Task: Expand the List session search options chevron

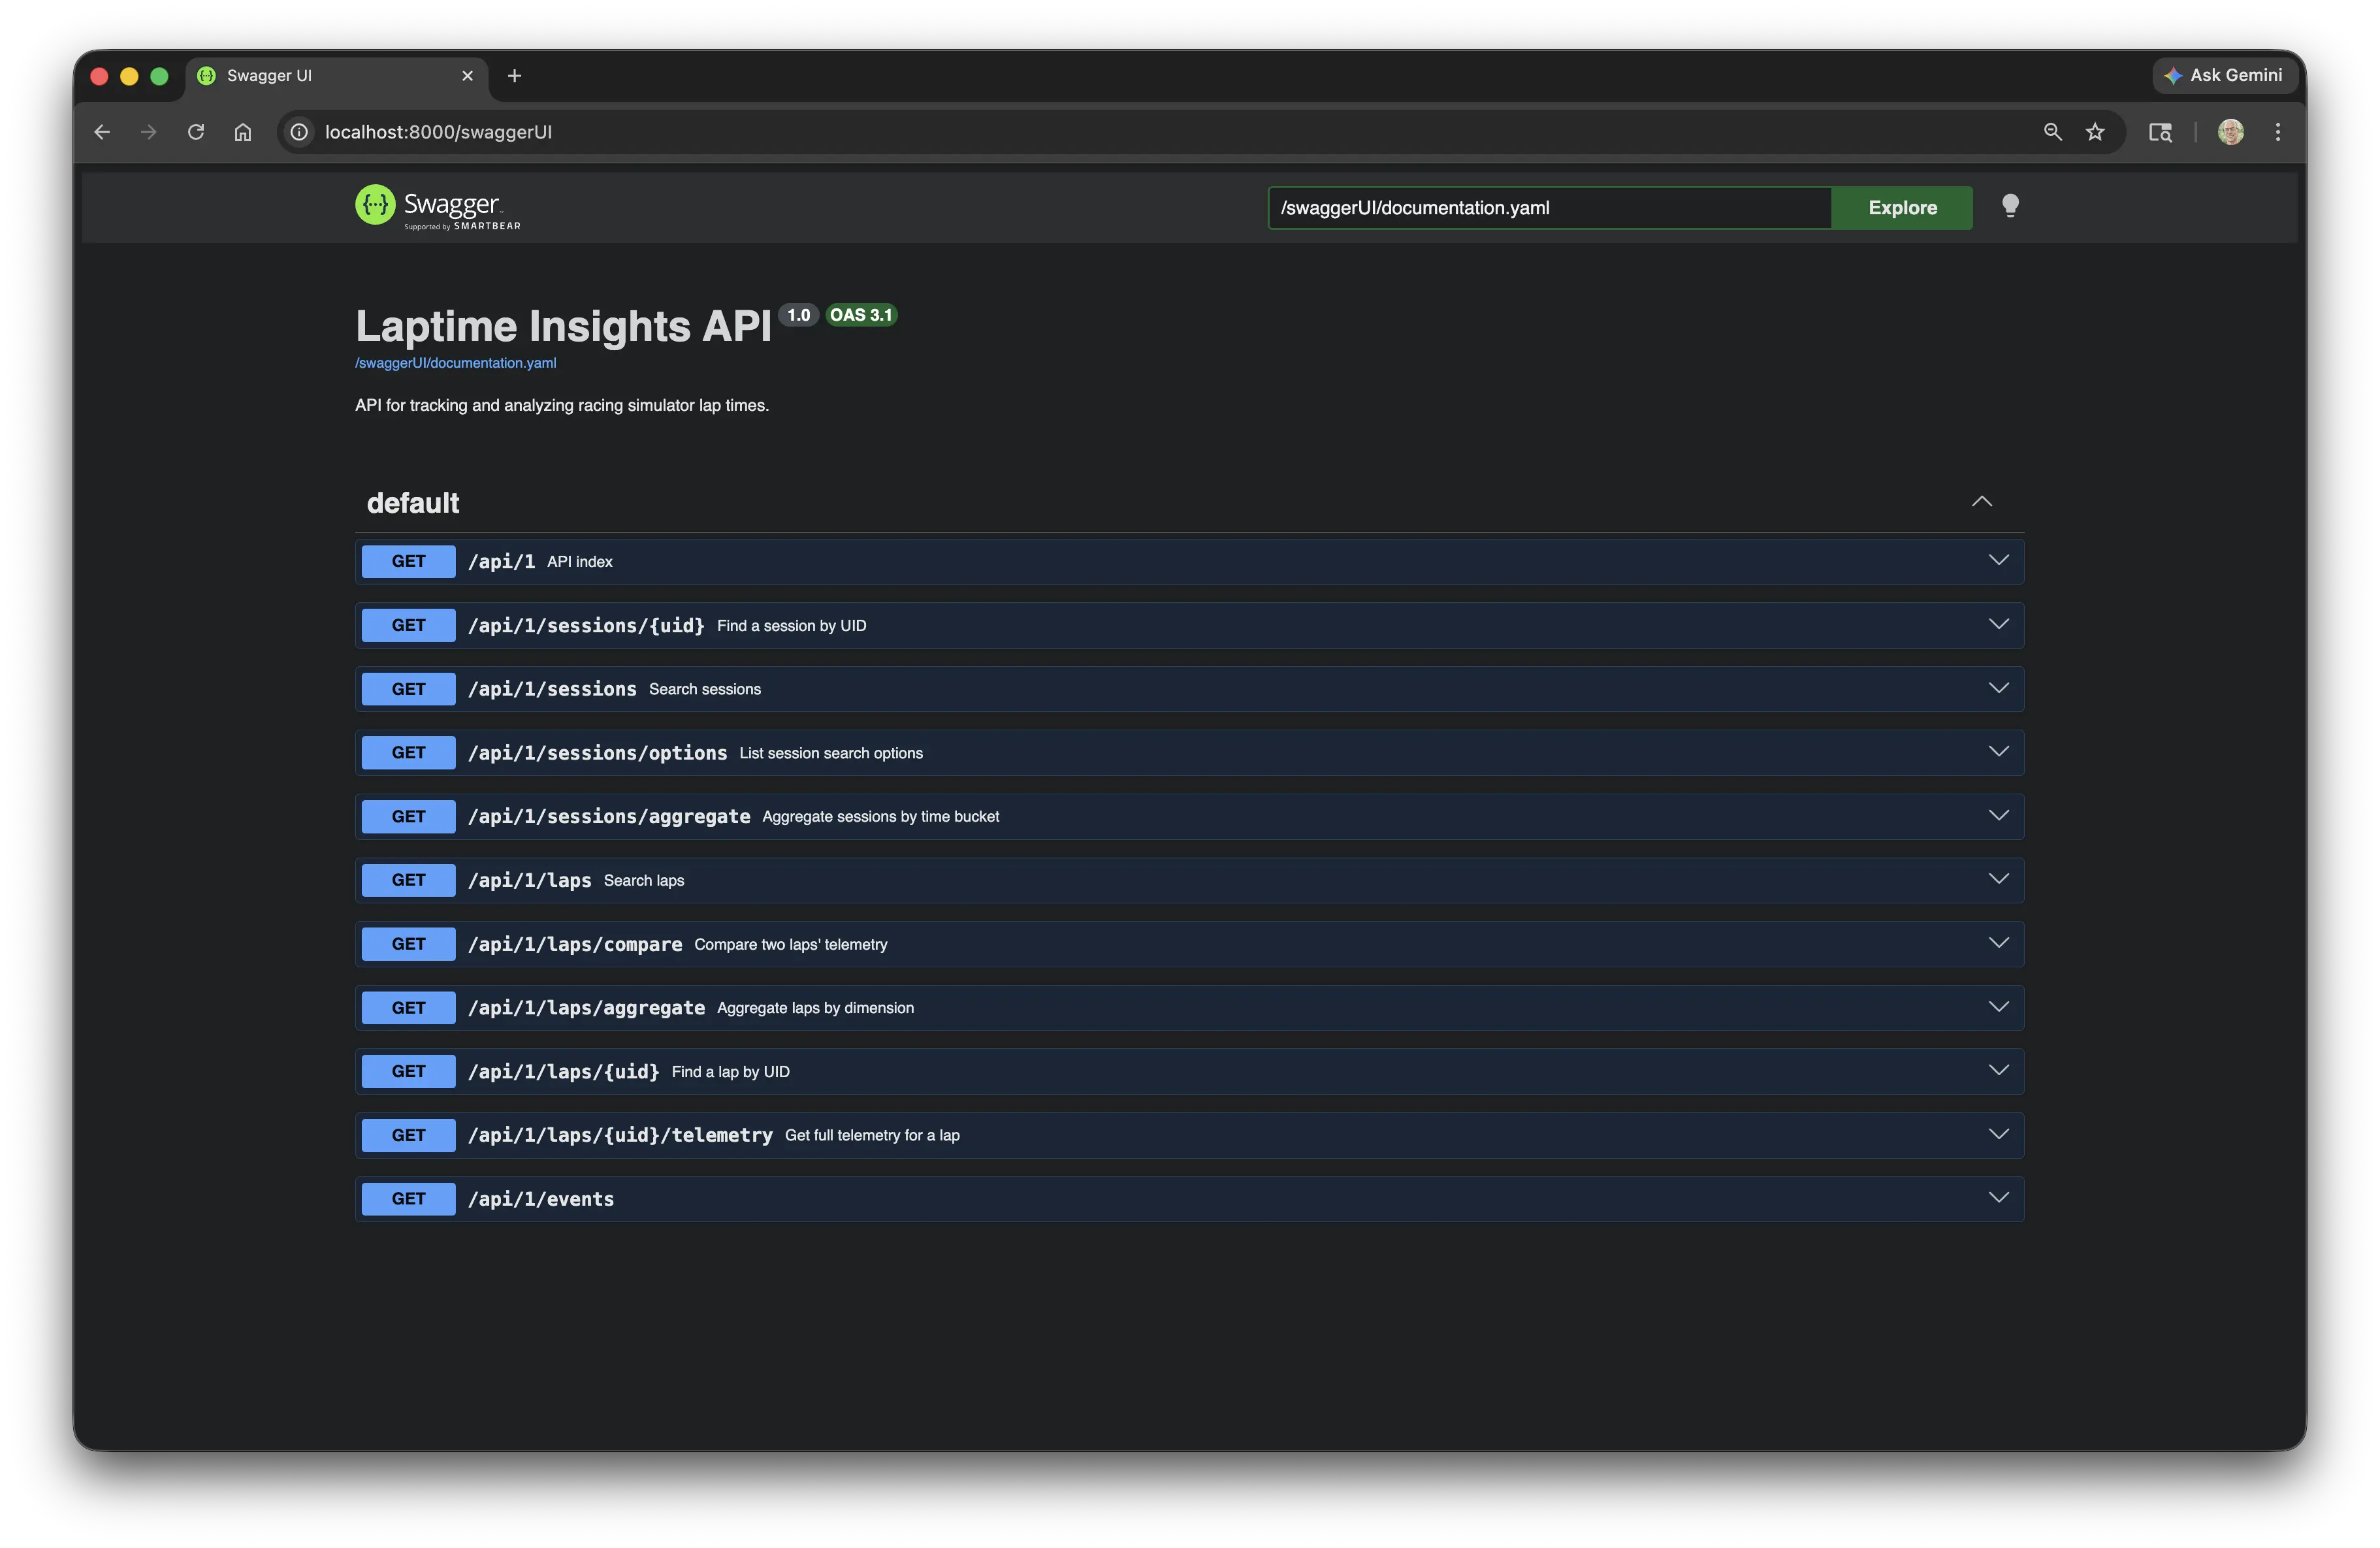Action: coord(1998,752)
